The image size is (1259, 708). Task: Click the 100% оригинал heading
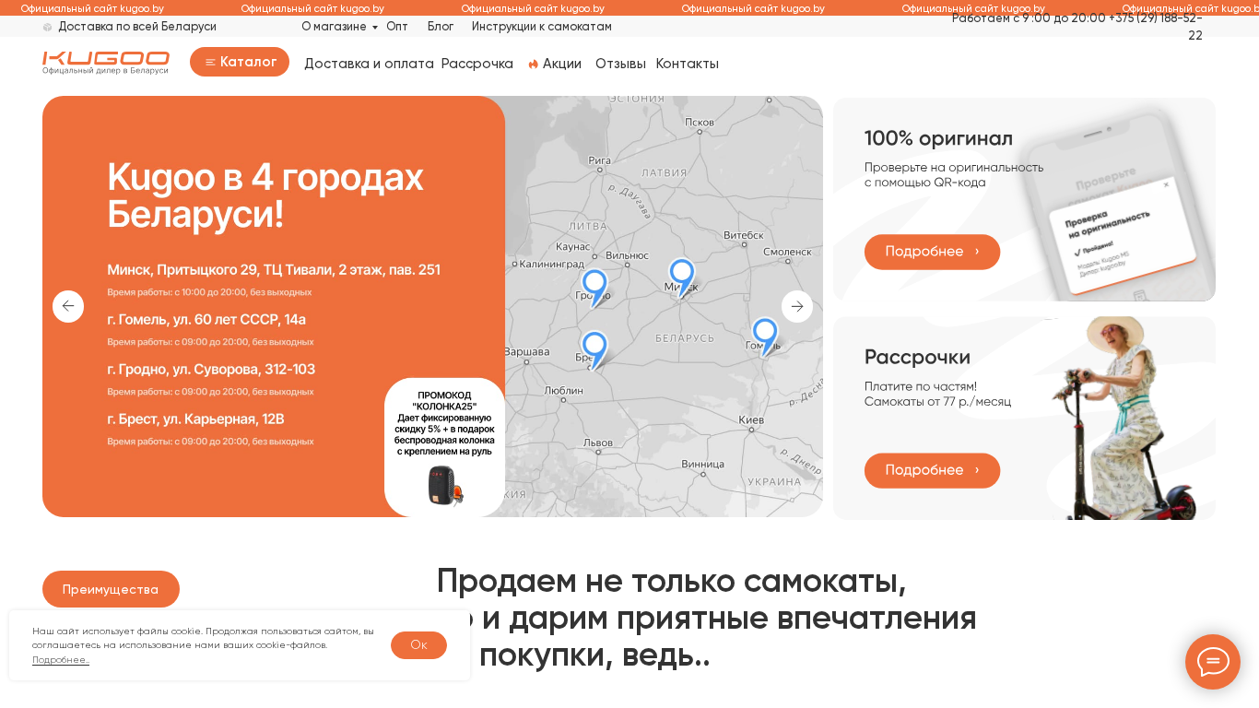938,138
